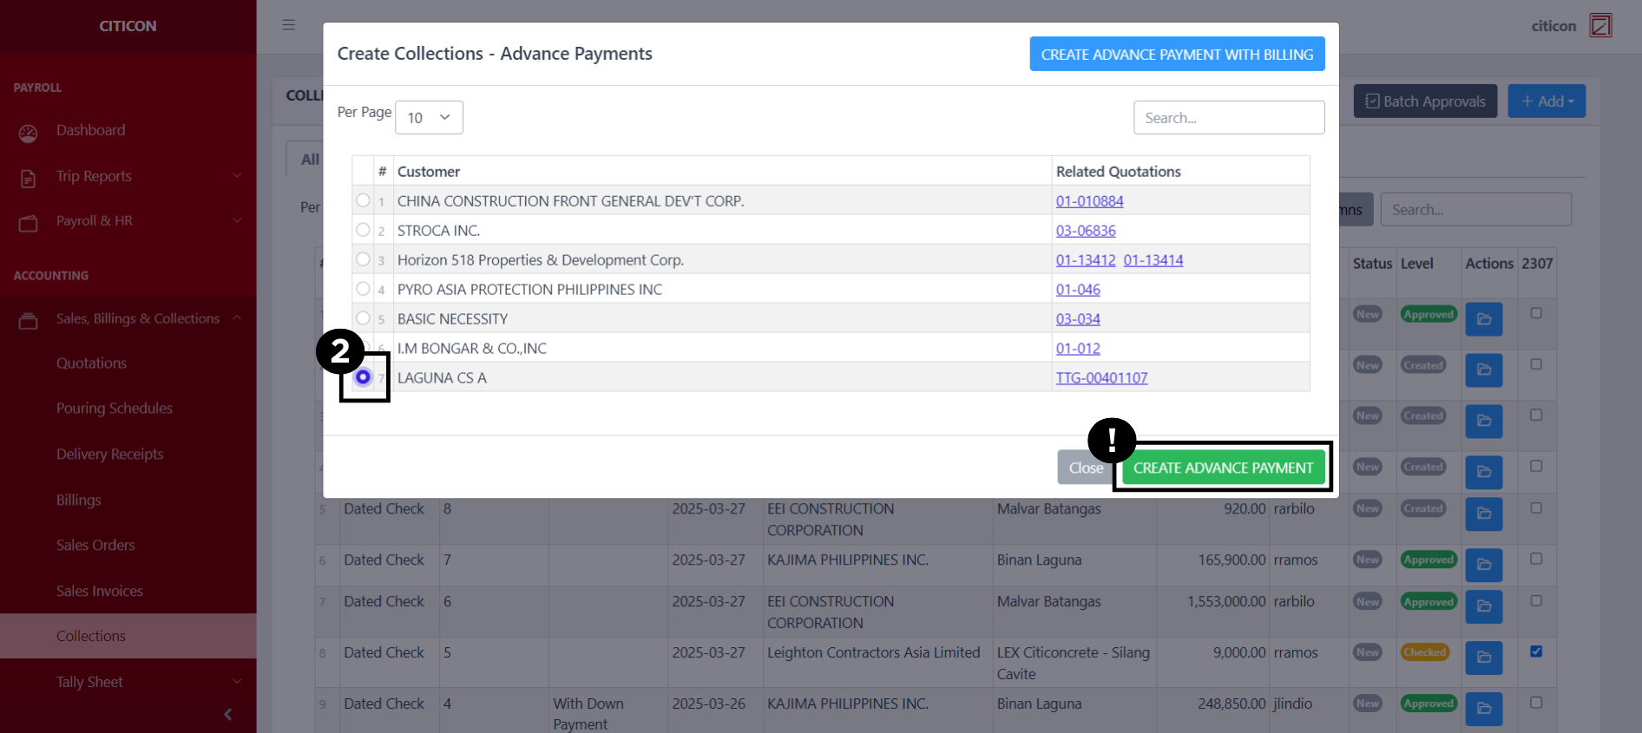The height and width of the screenshot is (733, 1642).
Task: Open quotation link TTG-00401107
Action: 1100,378
